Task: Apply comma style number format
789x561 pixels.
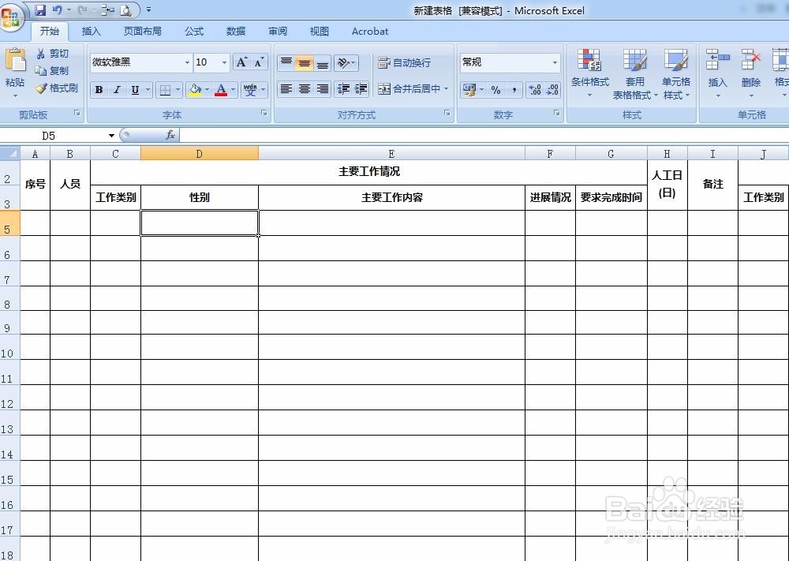Action: (x=514, y=90)
